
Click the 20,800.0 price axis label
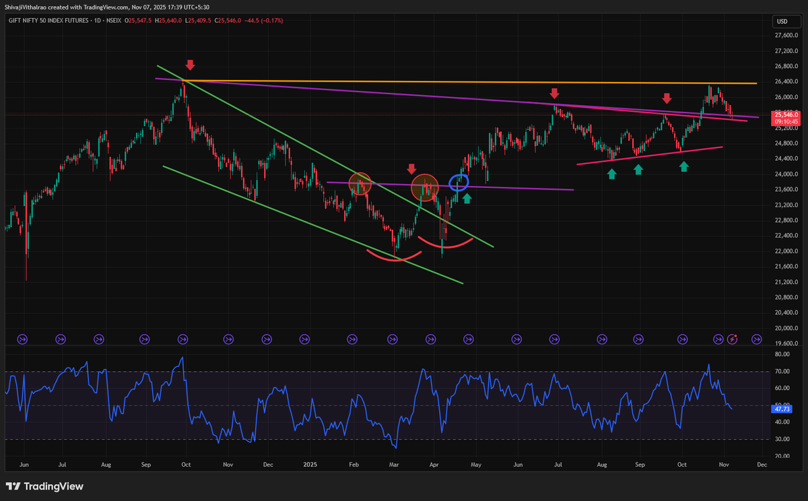click(x=786, y=297)
